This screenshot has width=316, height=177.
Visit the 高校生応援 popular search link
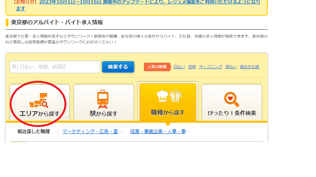click(x=250, y=67)
